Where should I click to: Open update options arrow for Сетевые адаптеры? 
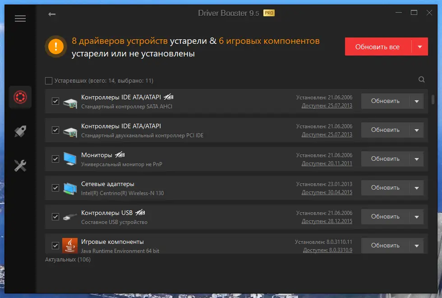click(x=417, y=188)
